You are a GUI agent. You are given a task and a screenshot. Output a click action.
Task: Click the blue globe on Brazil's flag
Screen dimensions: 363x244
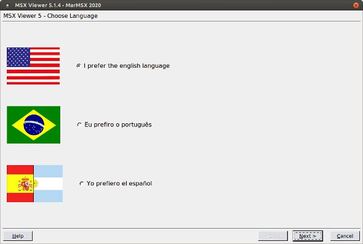click(x=34, y=125)
